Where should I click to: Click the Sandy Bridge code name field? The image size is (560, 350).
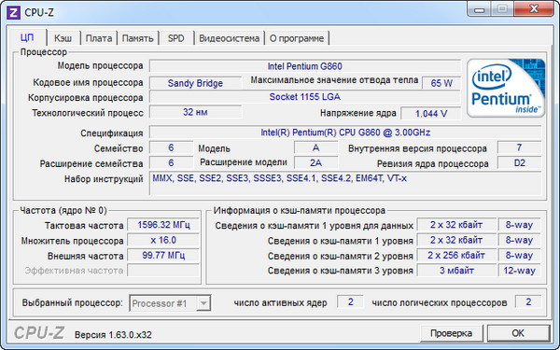[x=195, y=83]
